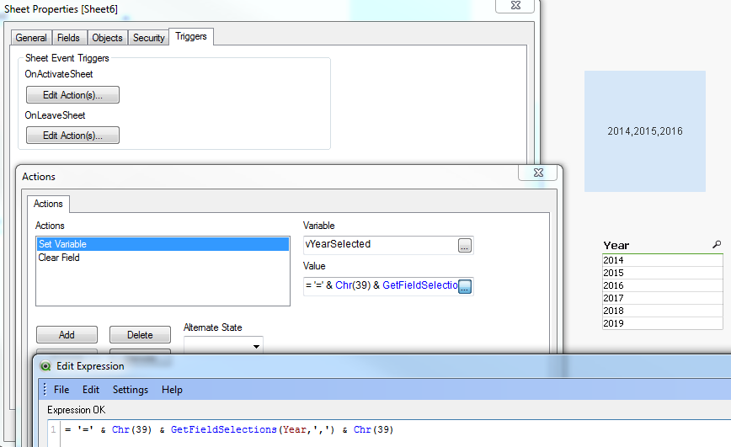Select the Actions tab in Actions dialog

coord(48,204)
